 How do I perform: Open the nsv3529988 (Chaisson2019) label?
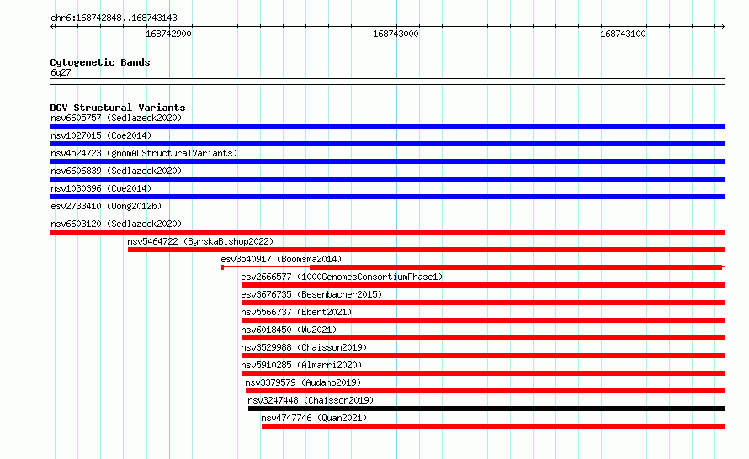click(304, 347)
